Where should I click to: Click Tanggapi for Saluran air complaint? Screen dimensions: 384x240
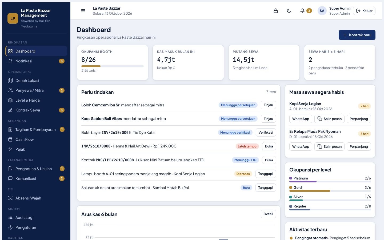(x=266, y=188)
